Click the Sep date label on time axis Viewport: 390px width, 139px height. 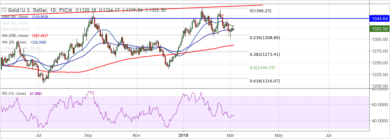(88, 135)
